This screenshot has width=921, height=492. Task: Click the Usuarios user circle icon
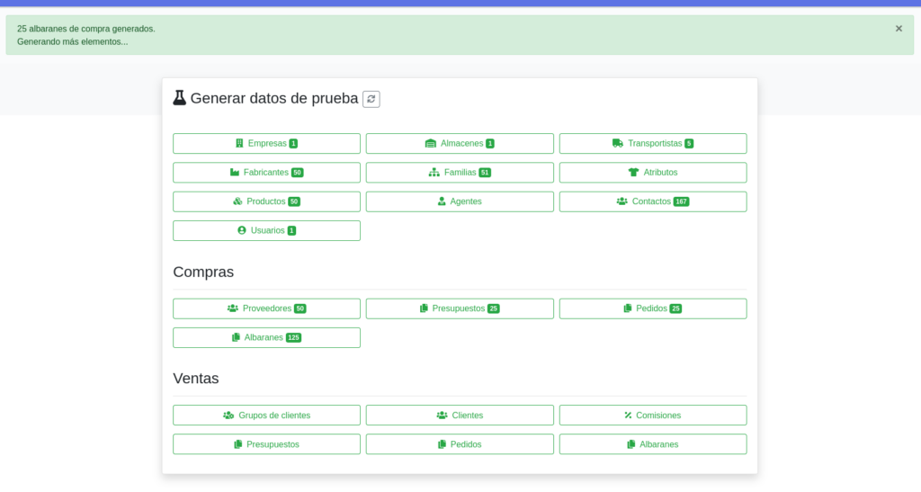pyautogui.click(x=242, y=231)
